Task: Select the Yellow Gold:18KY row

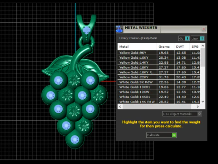Action: (159, 67)
